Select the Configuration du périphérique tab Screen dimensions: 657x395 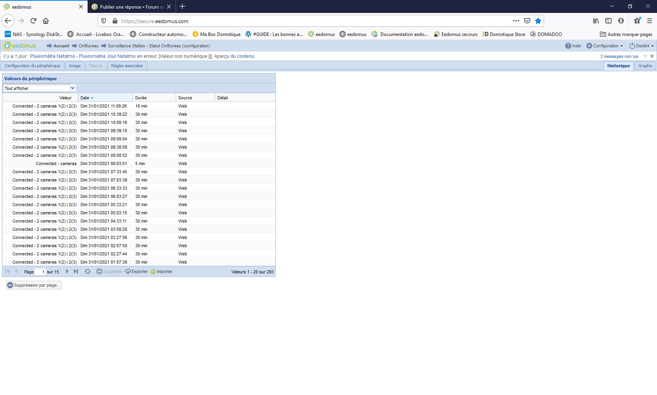point(32,66)
